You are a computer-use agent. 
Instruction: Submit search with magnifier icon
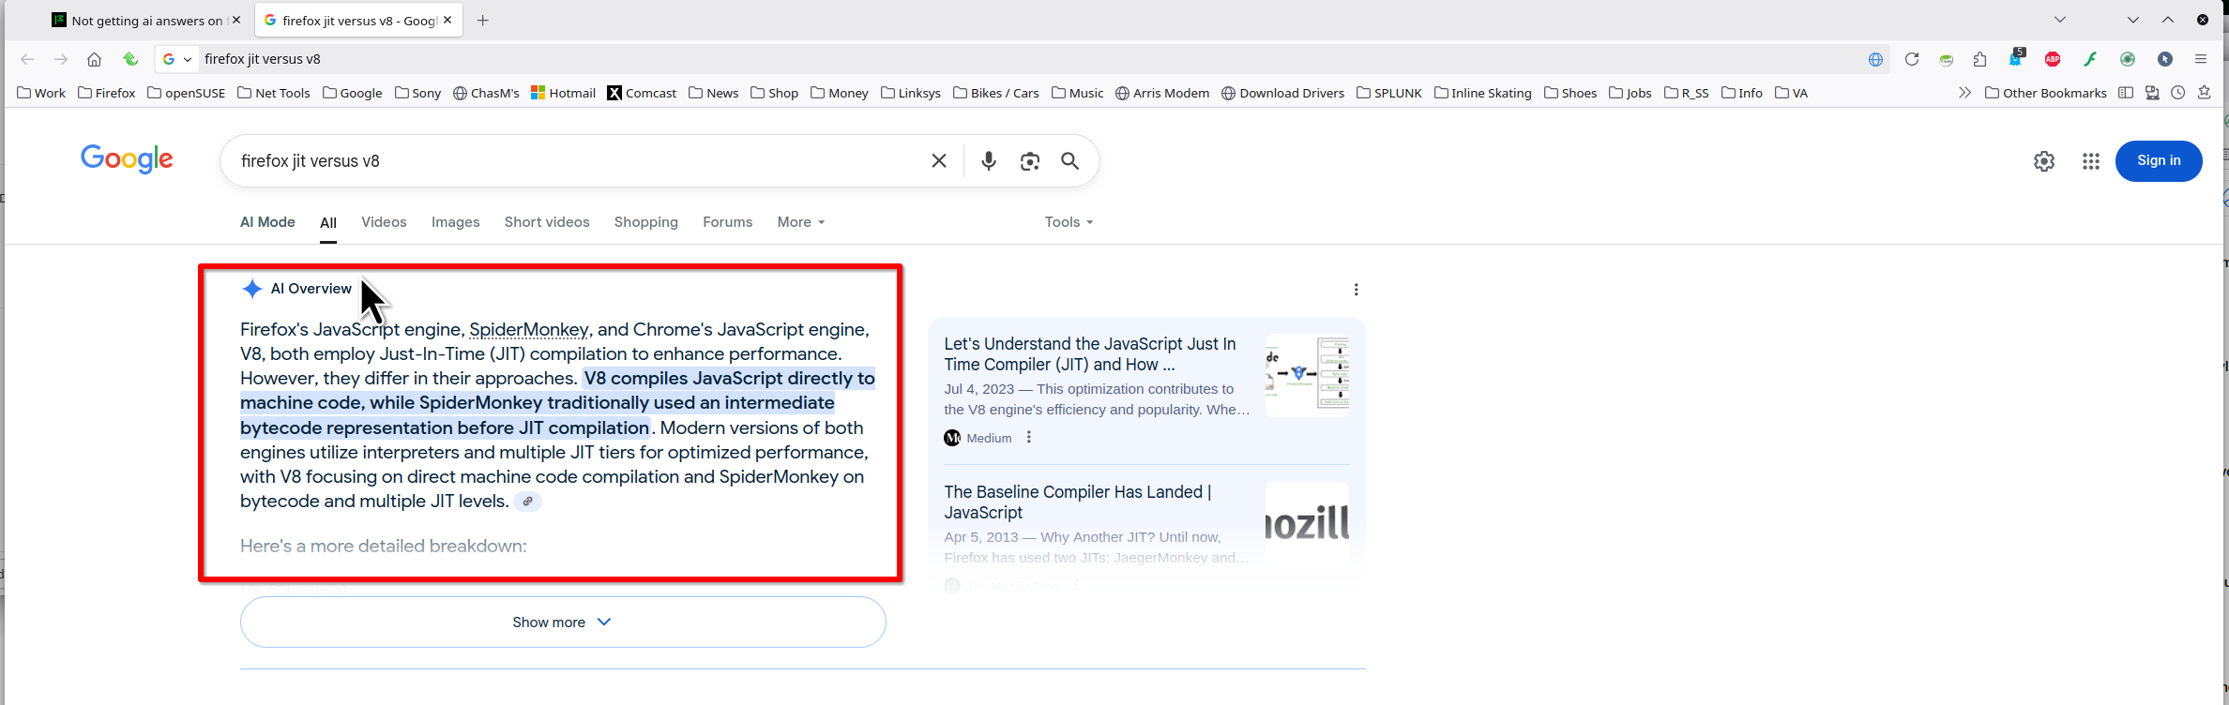coord(1069,161)
